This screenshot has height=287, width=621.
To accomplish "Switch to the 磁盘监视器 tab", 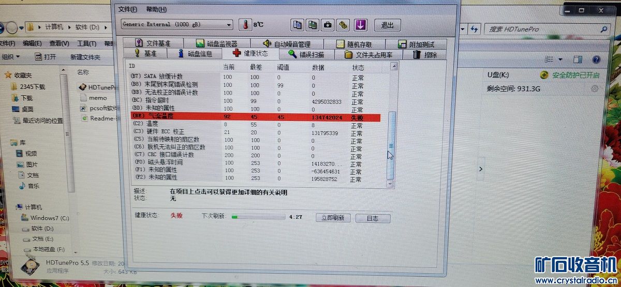I will pos(216,44).
